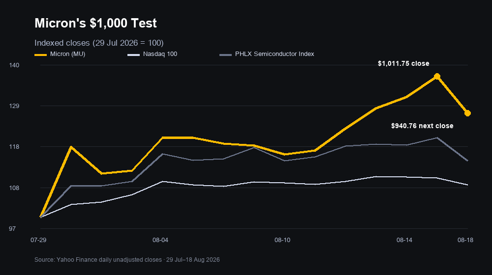Click the x-axis date 08-14
Image resolution: width=492 pixels, height=275 pixels.
pyautogui.click(x=404, y=240)
